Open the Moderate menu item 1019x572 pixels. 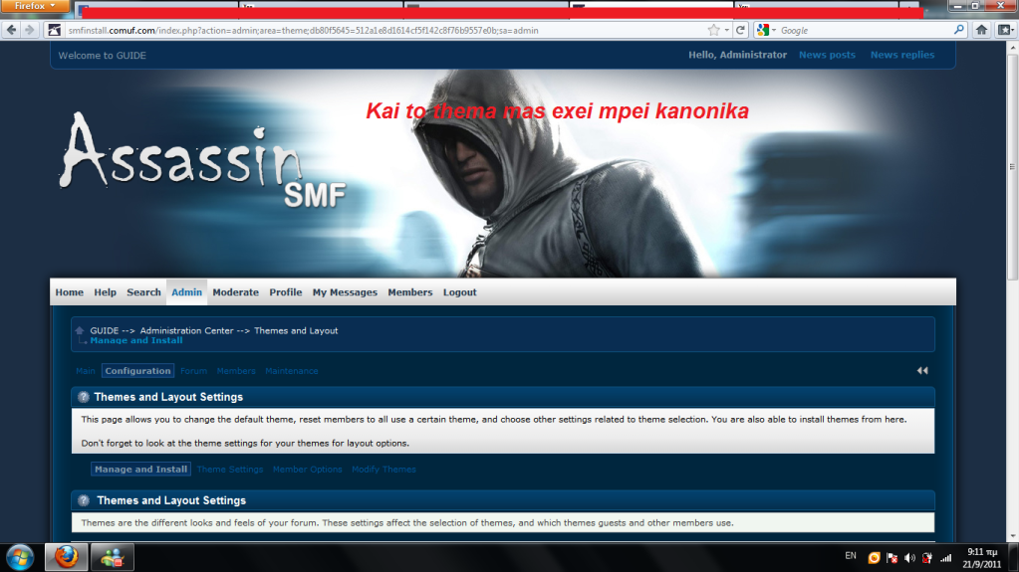pyautogui.click(x=235, y=292)
